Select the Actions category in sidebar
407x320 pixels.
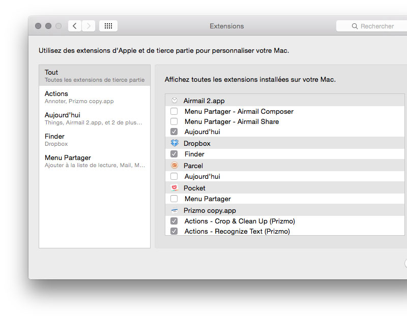[95, 97]
